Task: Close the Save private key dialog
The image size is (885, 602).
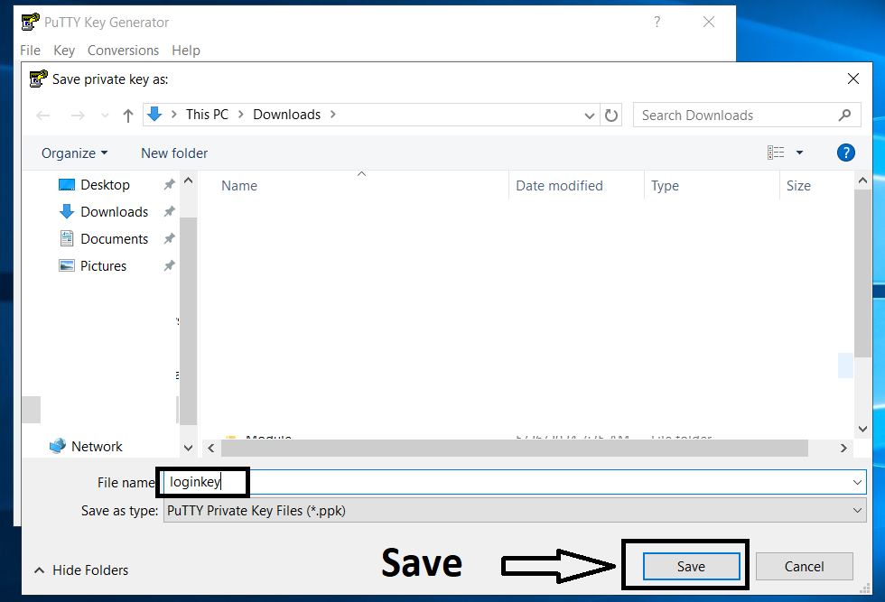Action: click(x=853, y=79)
